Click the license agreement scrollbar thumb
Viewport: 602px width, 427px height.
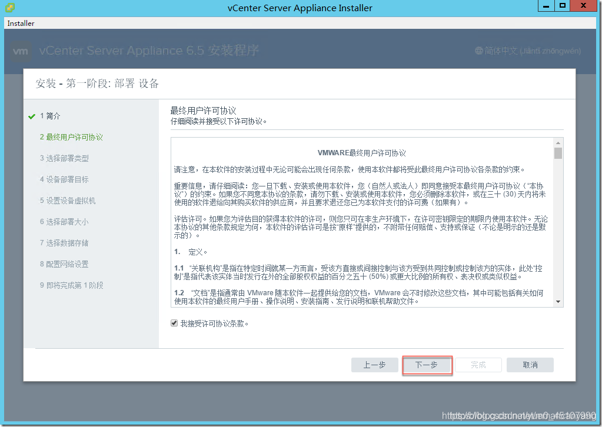click(x=558, y=153)
